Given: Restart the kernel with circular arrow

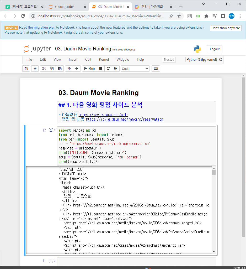Looking at the screenshot, I should (x=108, y=69).
